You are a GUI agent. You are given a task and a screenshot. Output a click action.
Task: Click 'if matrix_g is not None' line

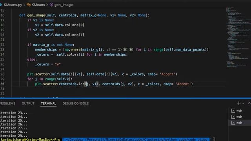coord(51,45)
